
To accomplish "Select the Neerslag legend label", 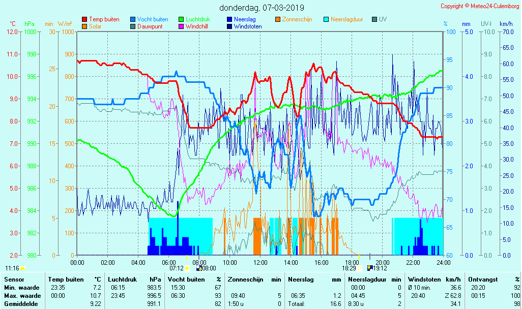I will [x=245, y=19].
